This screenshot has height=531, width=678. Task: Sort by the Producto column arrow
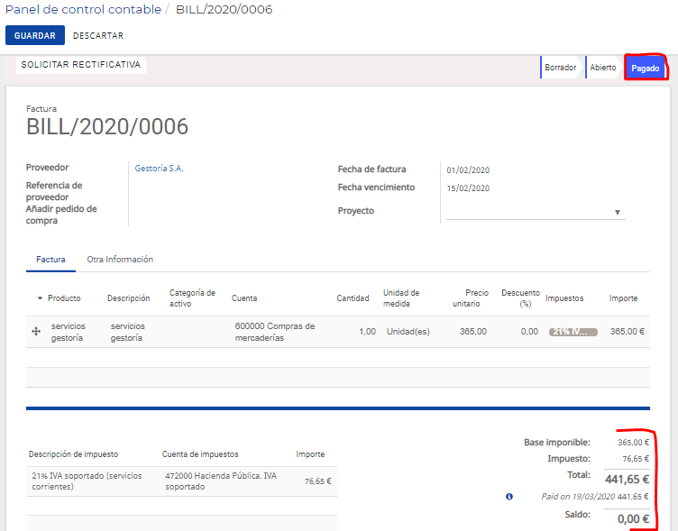point(40,298)
